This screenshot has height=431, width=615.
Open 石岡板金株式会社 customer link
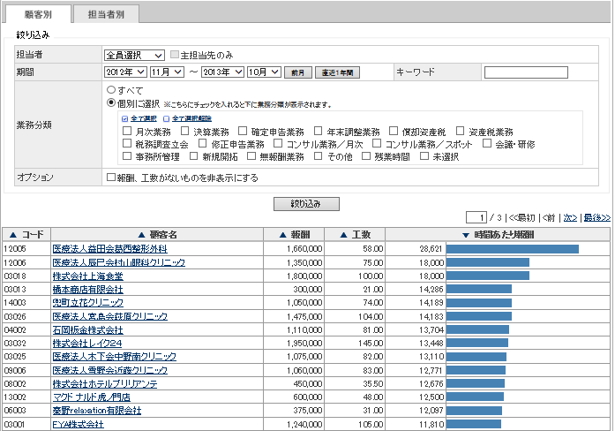88,329
